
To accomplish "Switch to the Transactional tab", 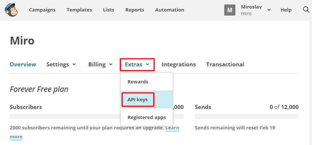I will pyautogui.click(x=225, y=65).
